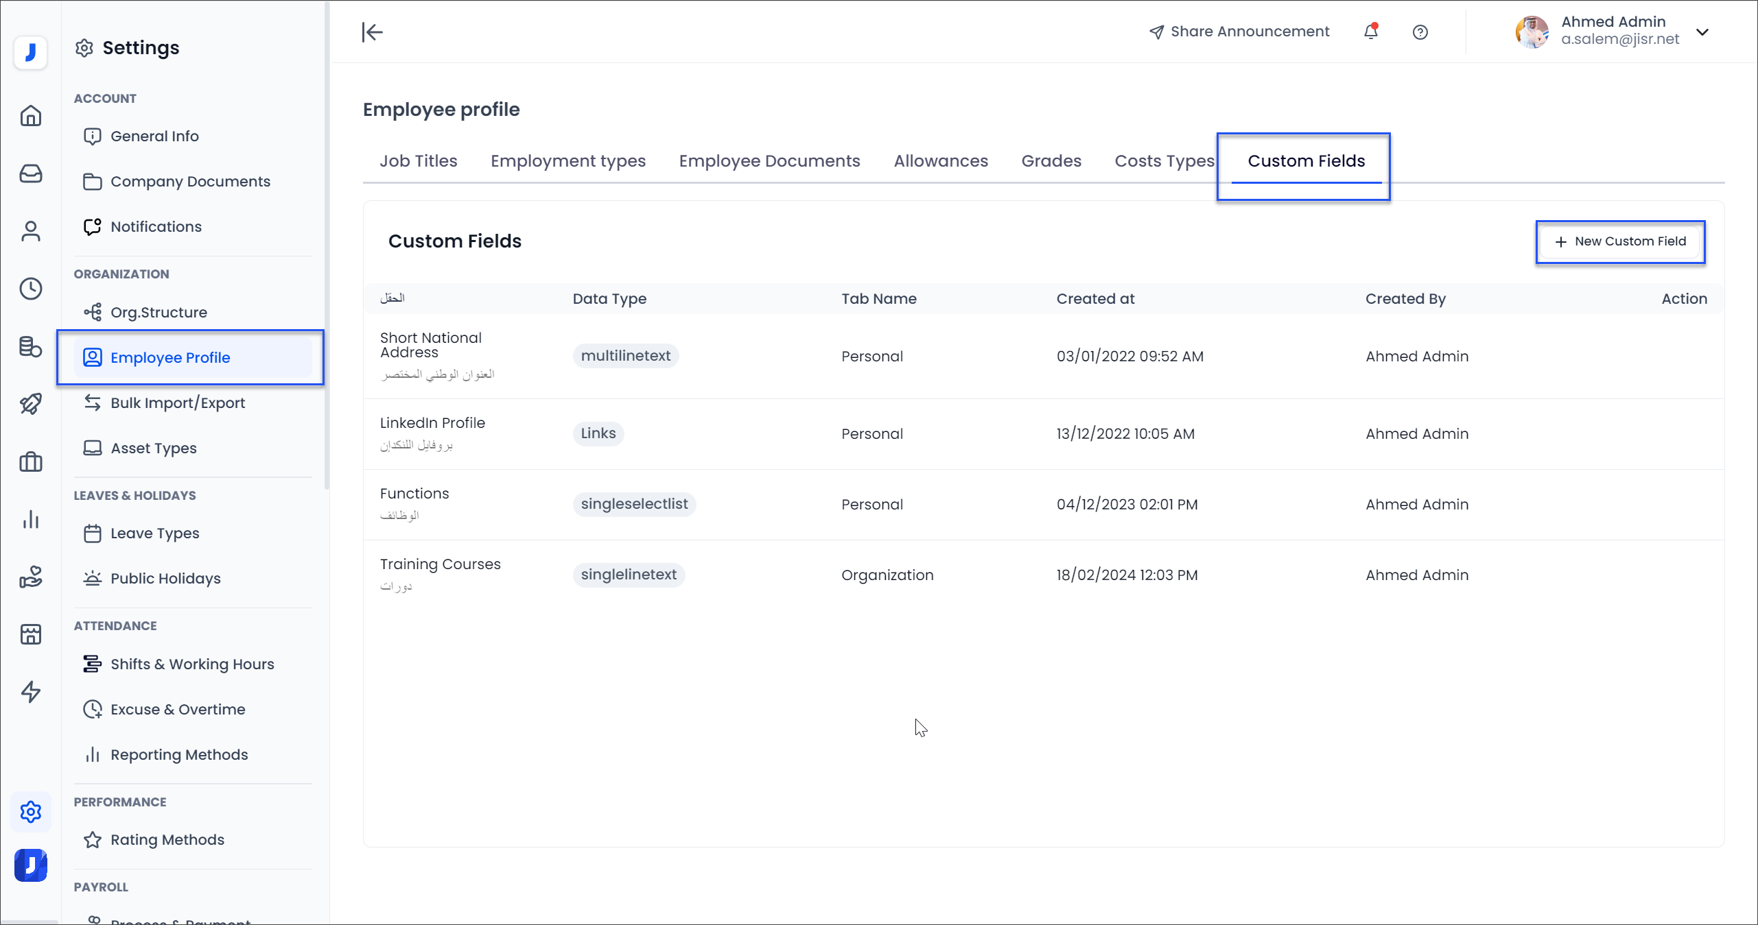Collapse sidebar with arrow icon
The height and width of the screenshot is (925, 1758).
pyautogui.click(x=372, y=32)
